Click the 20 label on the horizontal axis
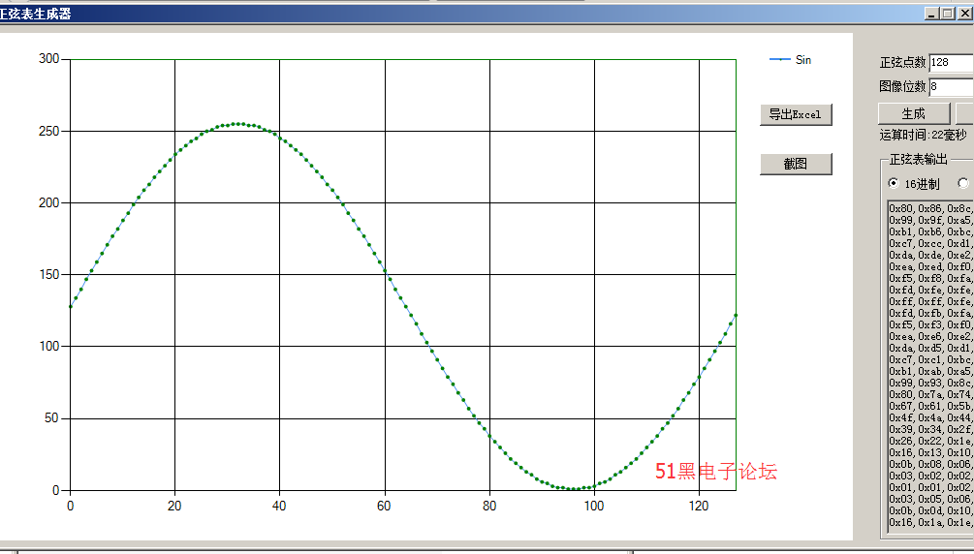 (x=174, y=507)
